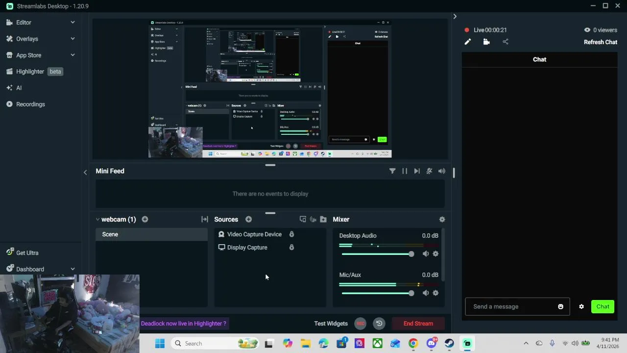Viewport: 627px width, 353px height.
Task: Pause the Mini Feed event queue
Action: tap(405, 171)
